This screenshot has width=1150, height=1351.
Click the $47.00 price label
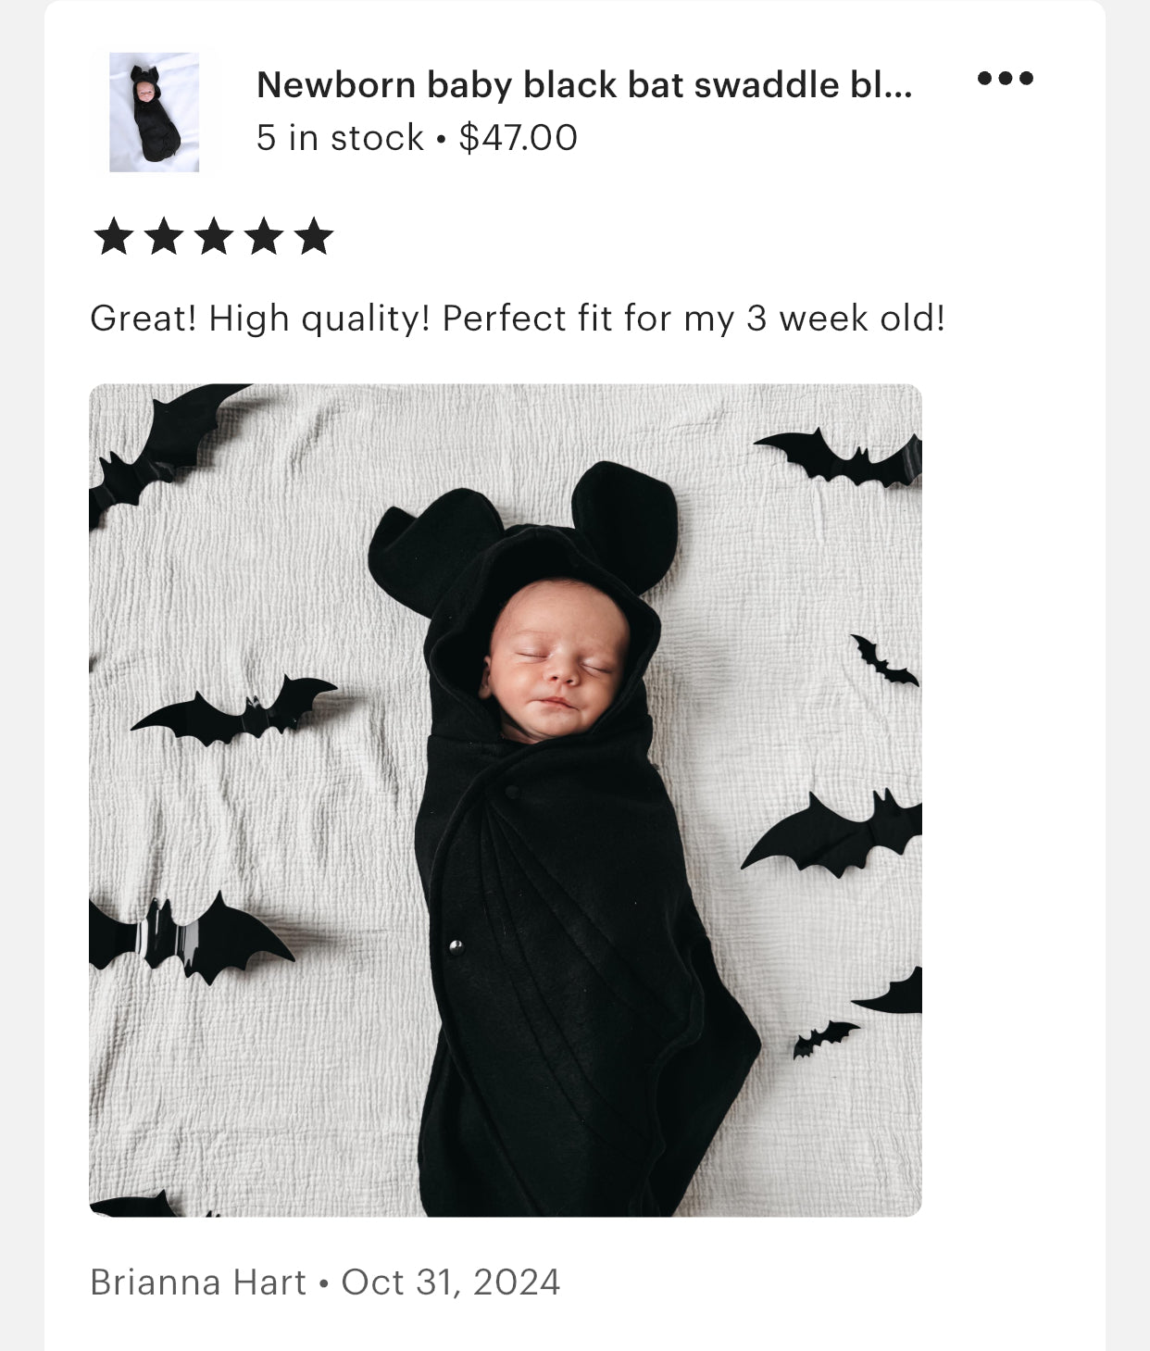click(x=518, y=138)
